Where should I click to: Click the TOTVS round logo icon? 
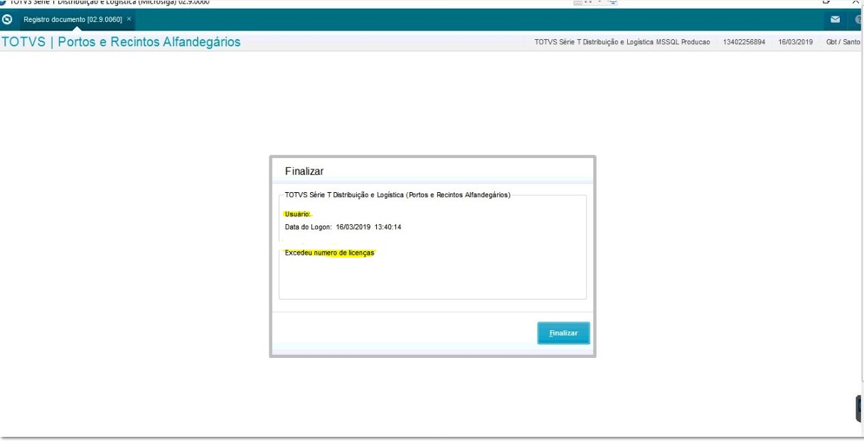tap(8, 19)
